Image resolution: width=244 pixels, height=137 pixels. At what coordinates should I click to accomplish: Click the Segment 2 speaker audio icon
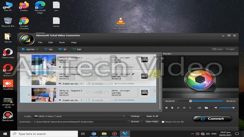tap(60, 84)
